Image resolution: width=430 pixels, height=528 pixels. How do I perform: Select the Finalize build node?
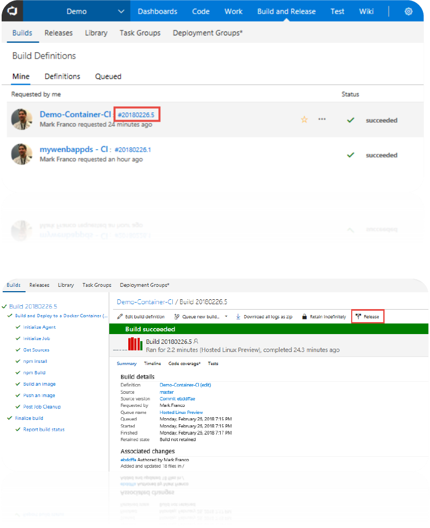29,418
